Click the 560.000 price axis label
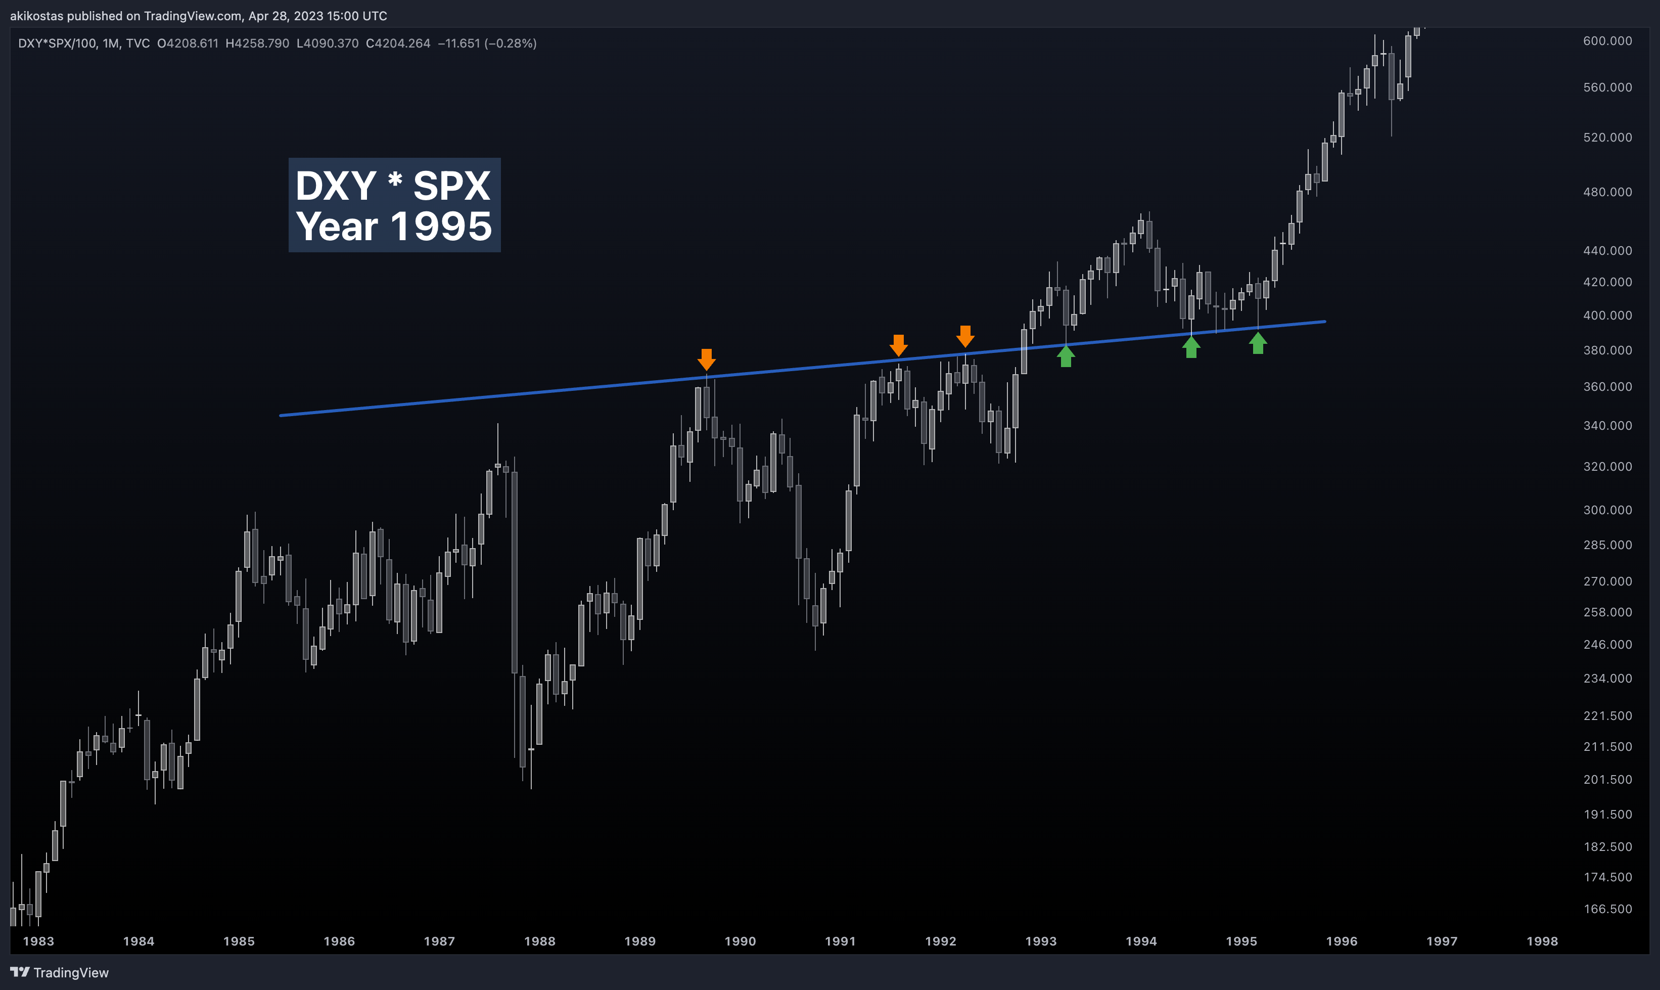The image size is (1660, 990). pos(1607,87)
